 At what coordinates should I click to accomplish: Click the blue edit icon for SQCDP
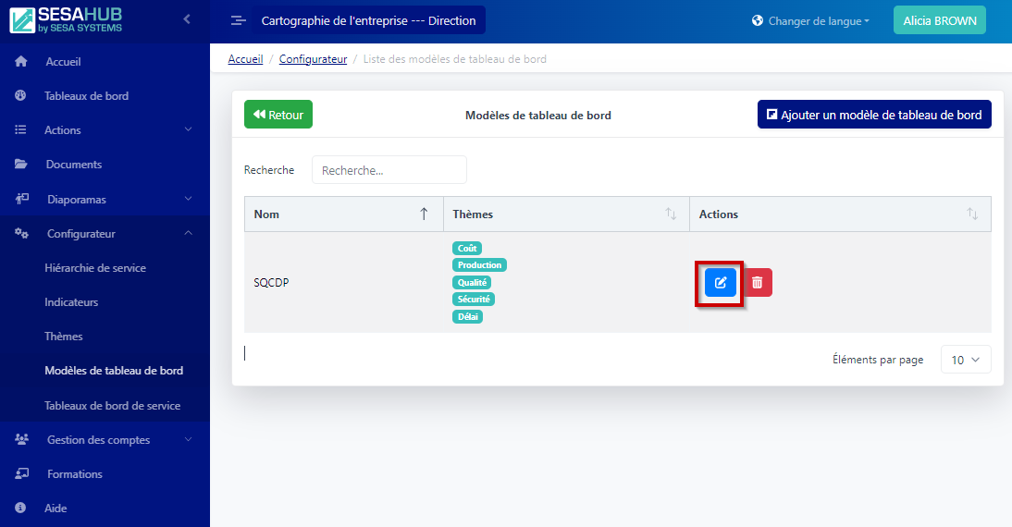pyautogui.click(x=721, y=282)
